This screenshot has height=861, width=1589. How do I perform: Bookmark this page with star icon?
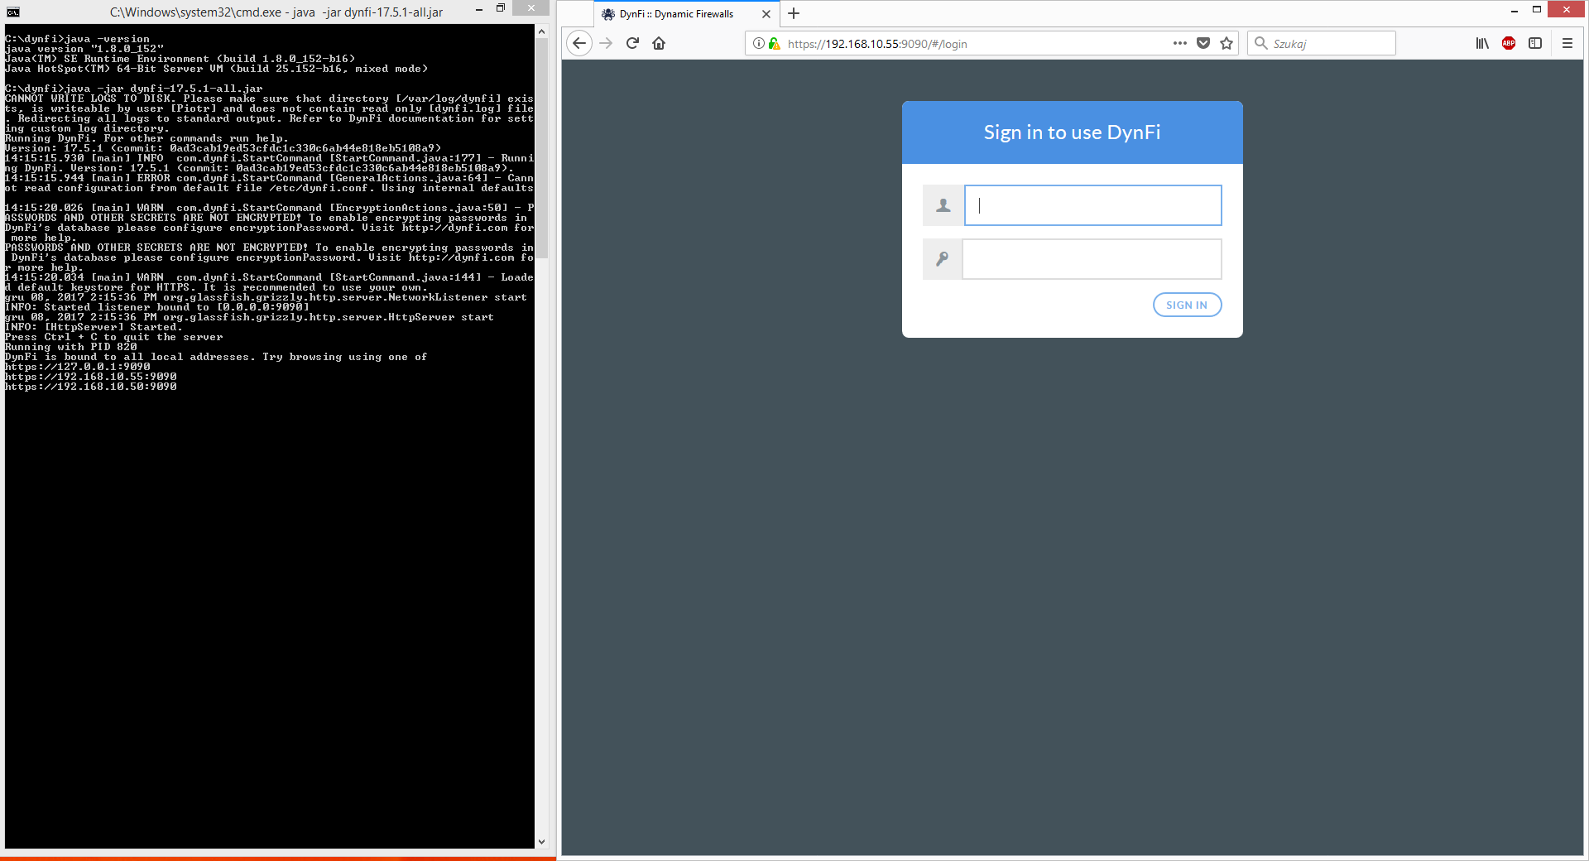1227,43
